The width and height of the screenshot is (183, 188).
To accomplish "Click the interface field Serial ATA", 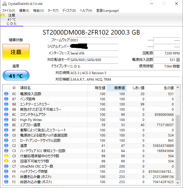I will (x=94, y=53).
